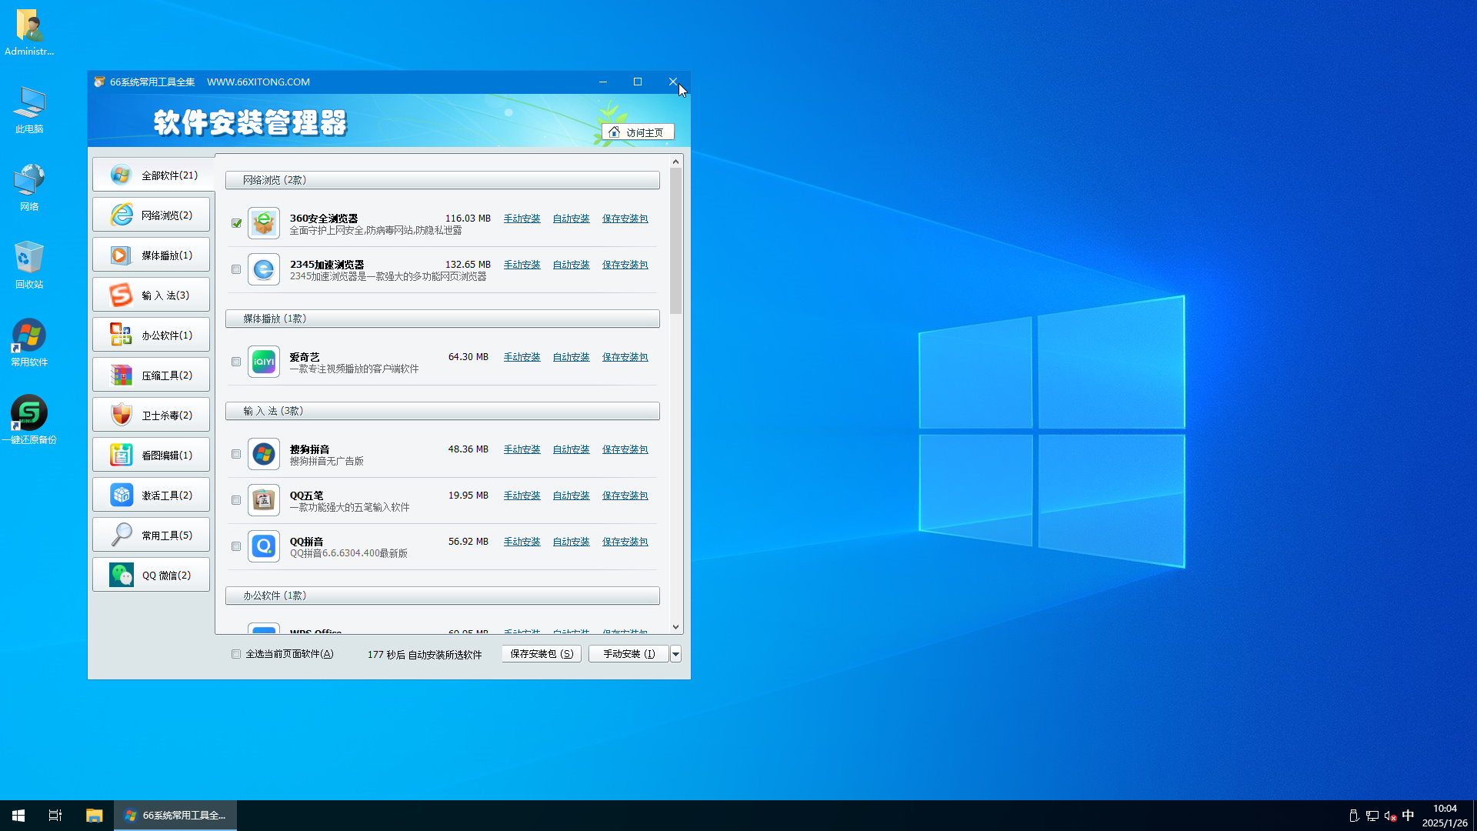The width and height of the screenshot is (1477, 831).
Task: Click the 爱奇艺 app icon
Action: pos(264,362)
